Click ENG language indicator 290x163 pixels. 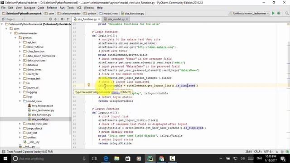(259, 158)
